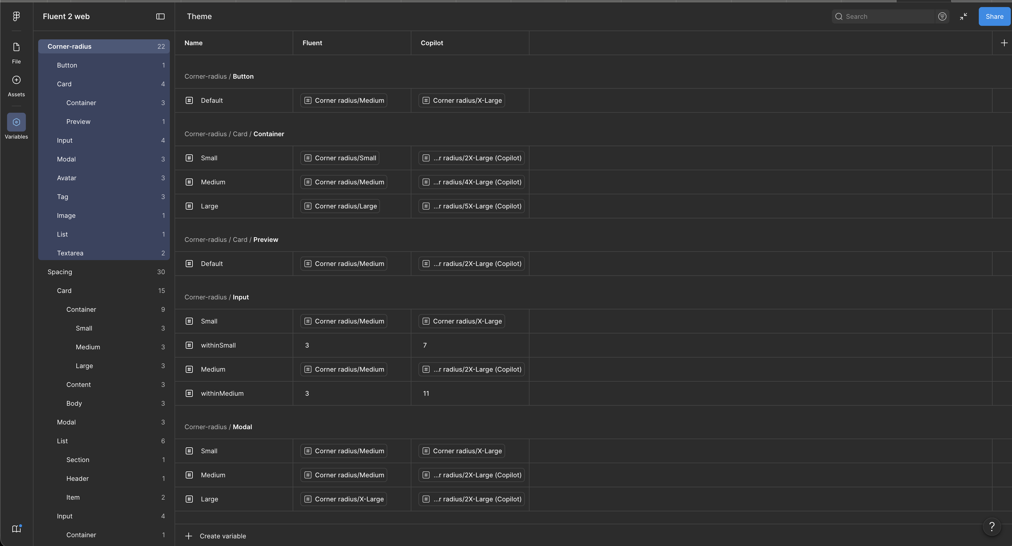Edit Copilot 4X-Large value for Container Medium
Viewport: 1012px width, 546px height.
click(471, 182)
